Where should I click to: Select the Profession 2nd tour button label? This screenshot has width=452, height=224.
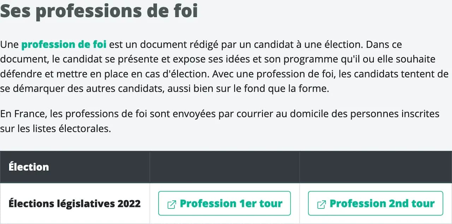click(x=382, y=203)
